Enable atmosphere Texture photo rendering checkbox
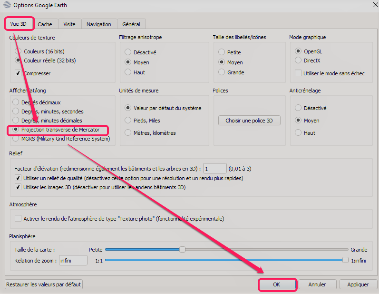 [x=18, y=218]
